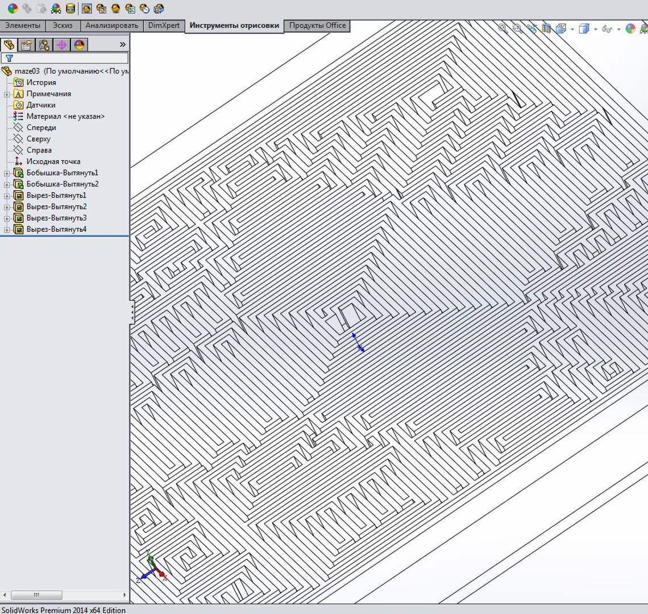The image size is (648, 614).
Task: Expand manager panel tabs with double chevron
Action: (122, 44)
